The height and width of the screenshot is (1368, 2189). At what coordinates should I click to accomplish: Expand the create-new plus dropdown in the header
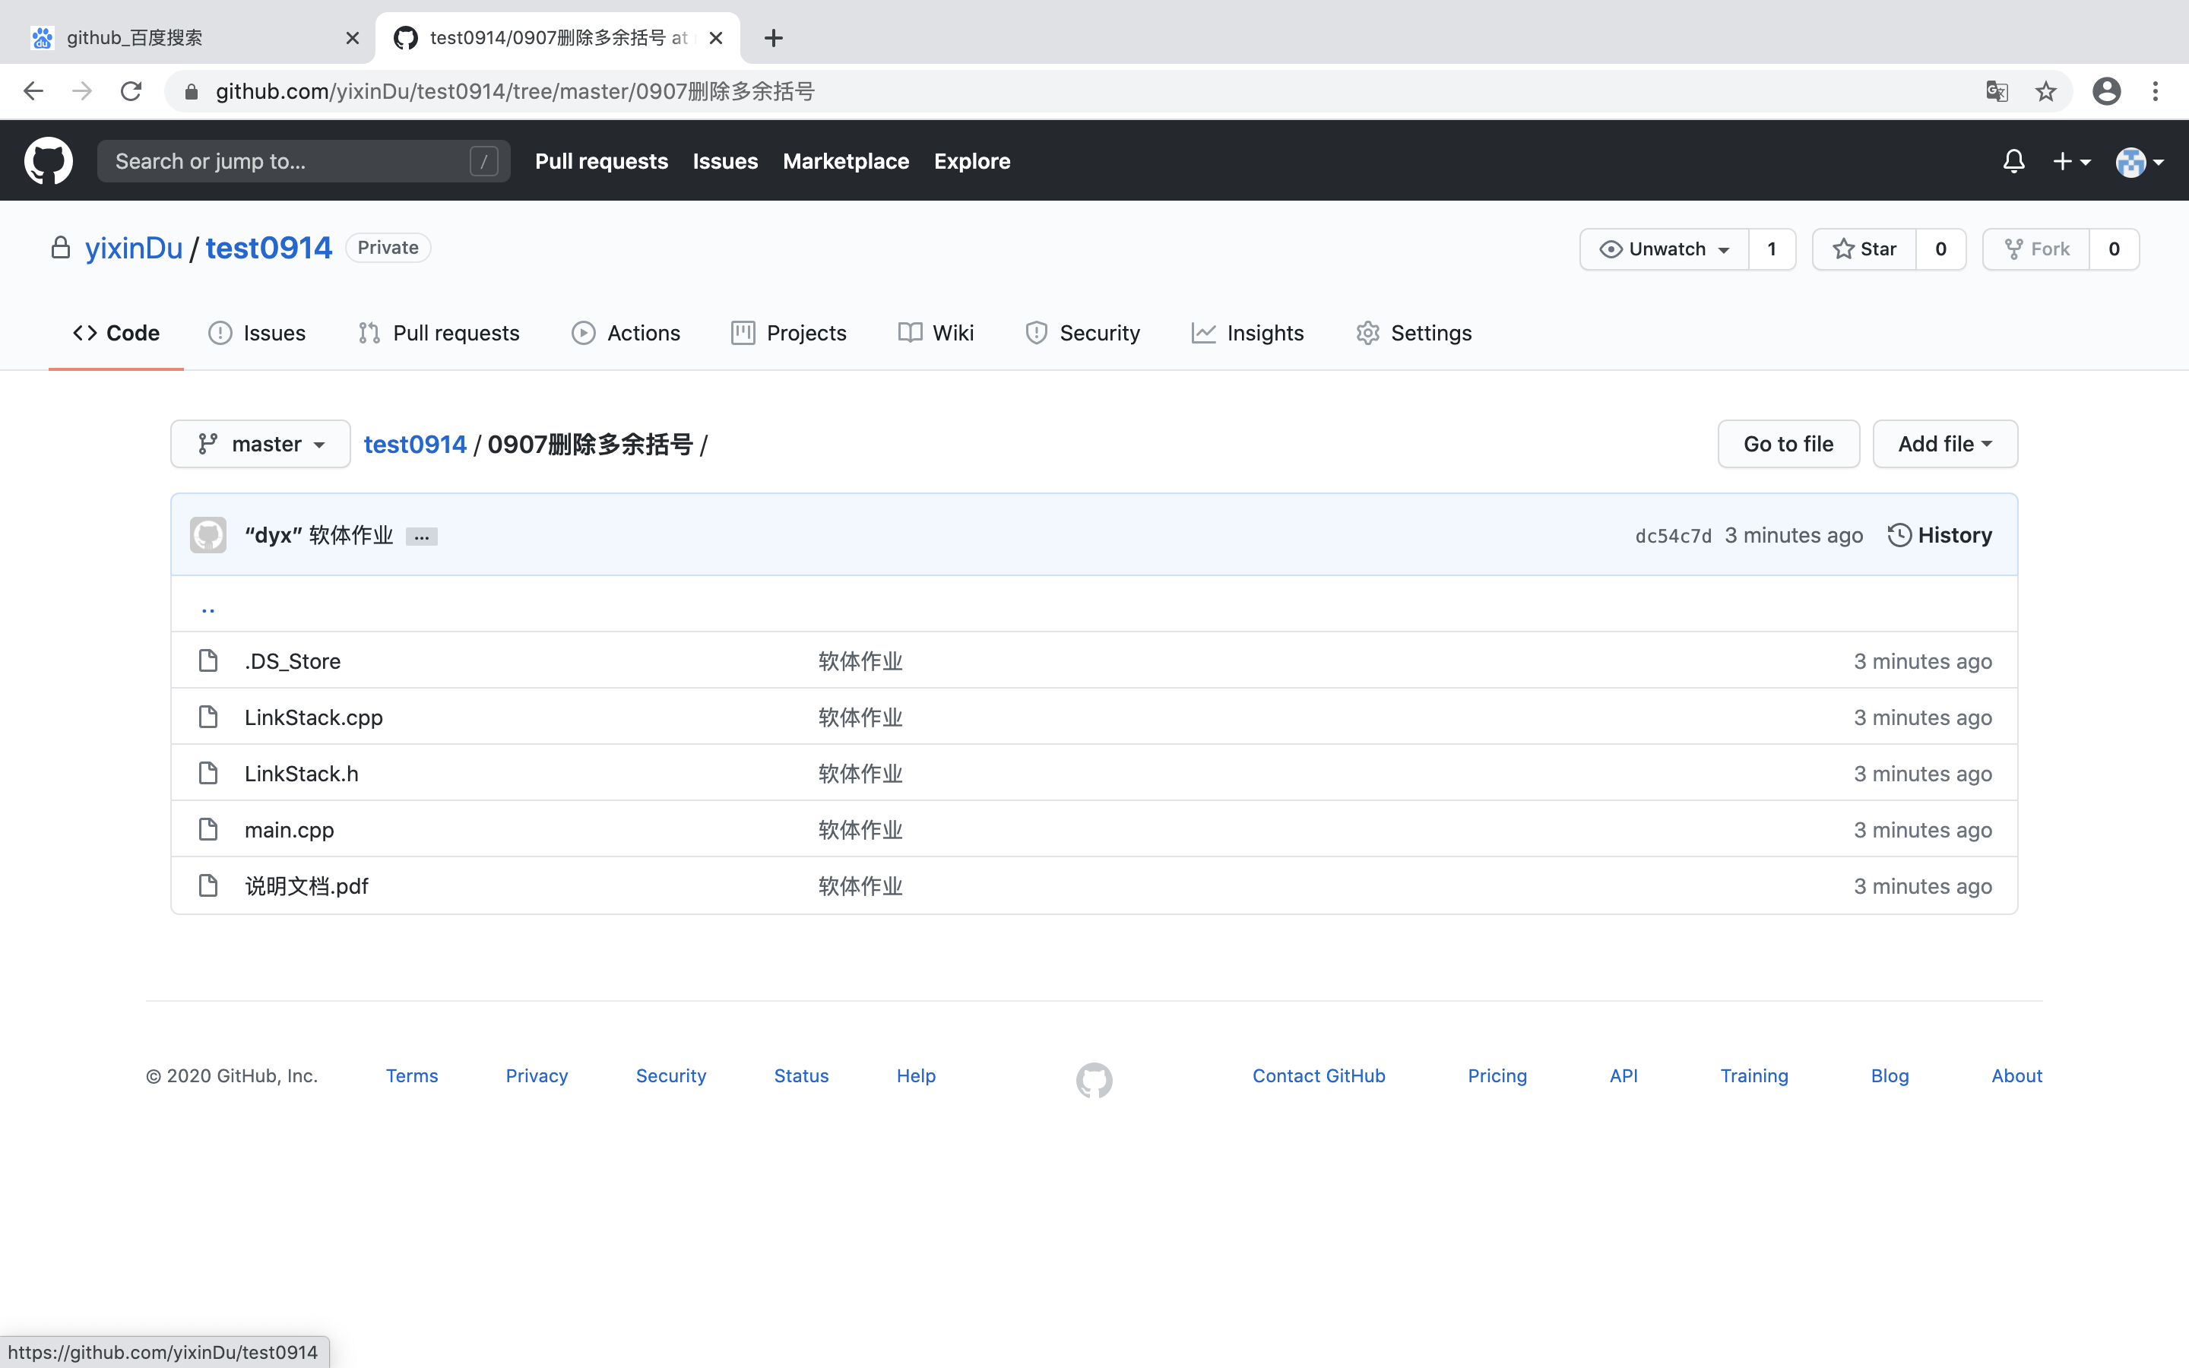(x=2072, y=160)
